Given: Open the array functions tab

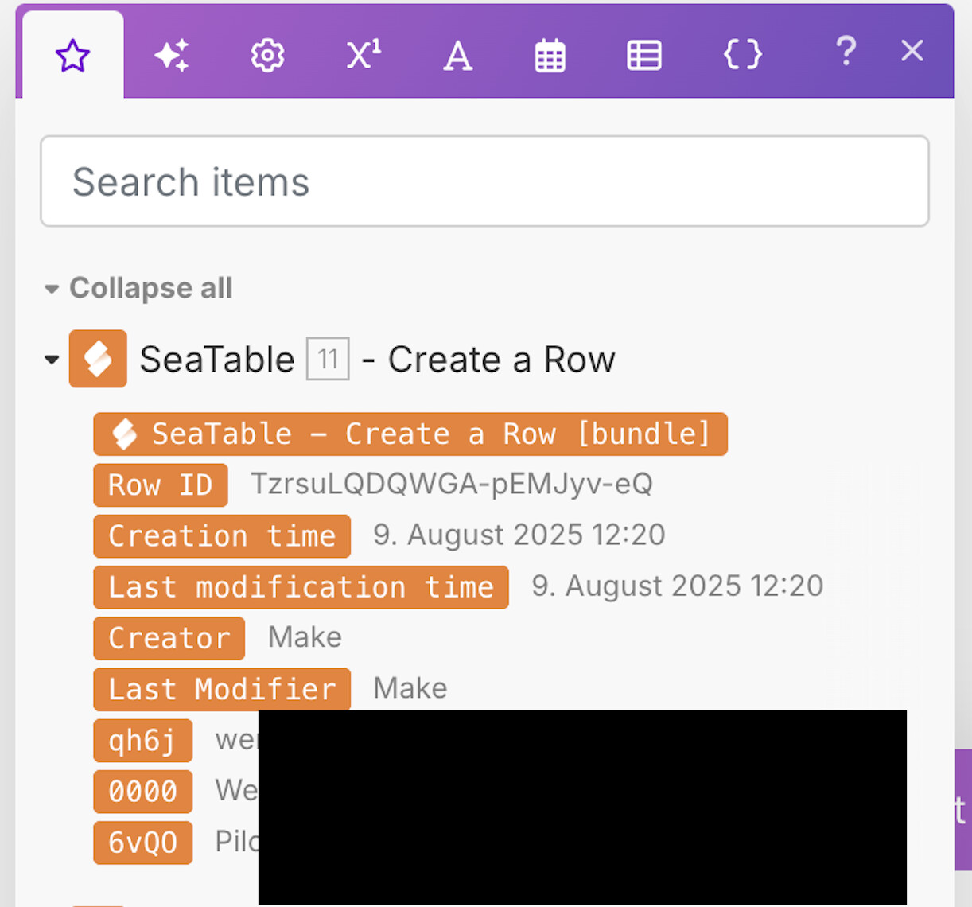Looking at the screenshot, I should (x=643, y=56).
